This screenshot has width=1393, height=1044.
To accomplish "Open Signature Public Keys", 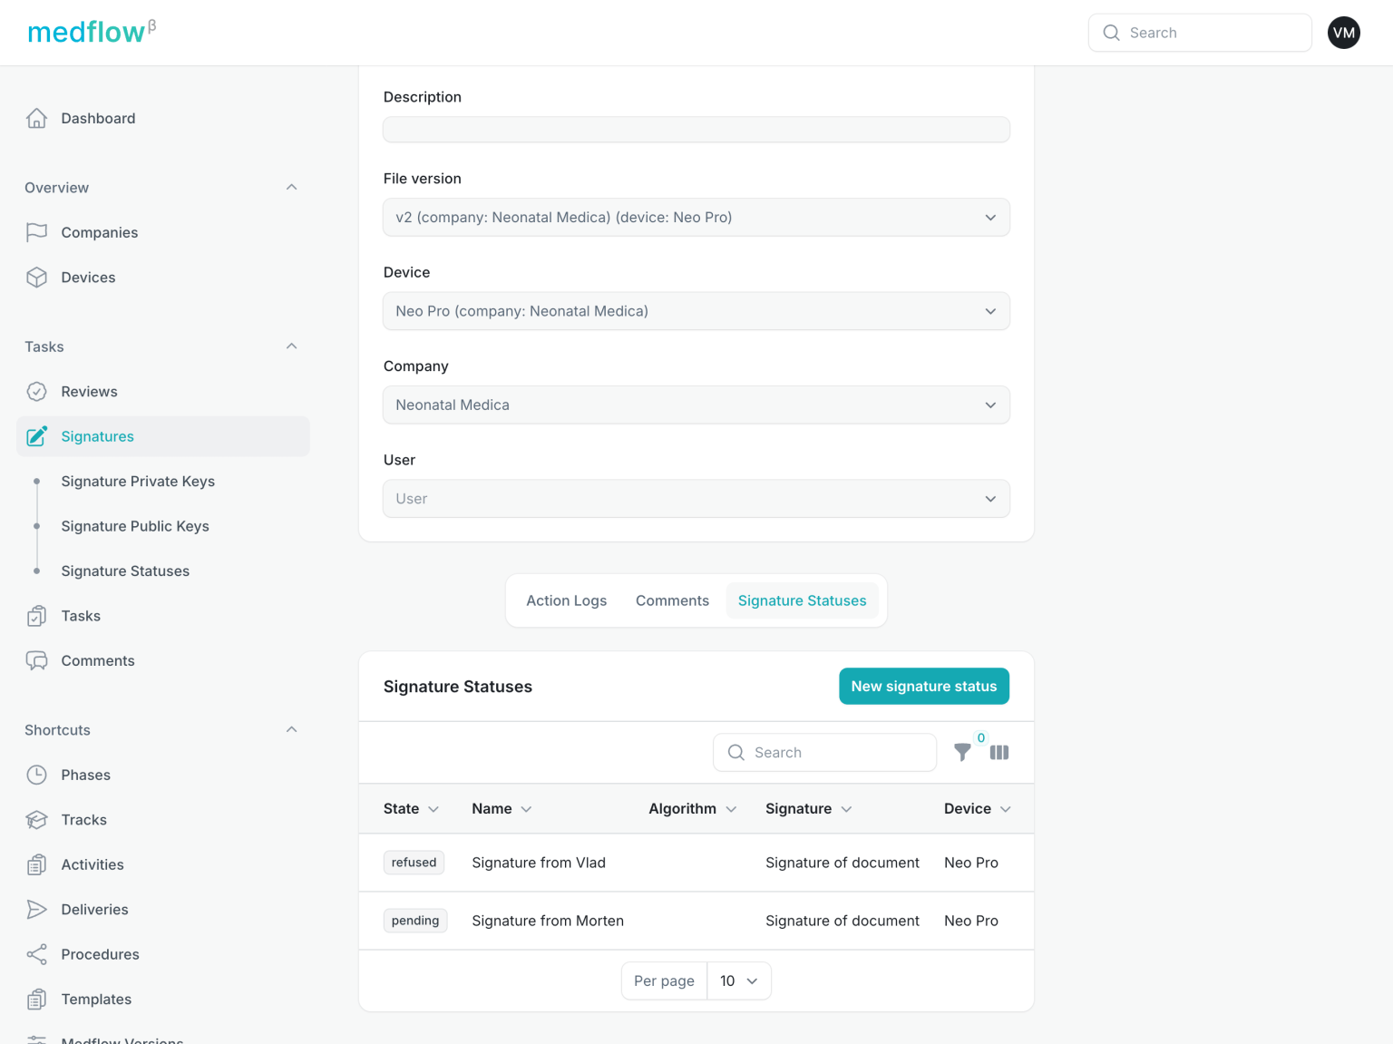I will coord(134,526).
